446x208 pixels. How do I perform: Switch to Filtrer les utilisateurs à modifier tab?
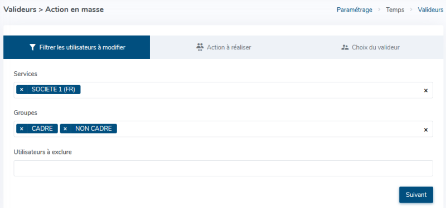[77, 47]
